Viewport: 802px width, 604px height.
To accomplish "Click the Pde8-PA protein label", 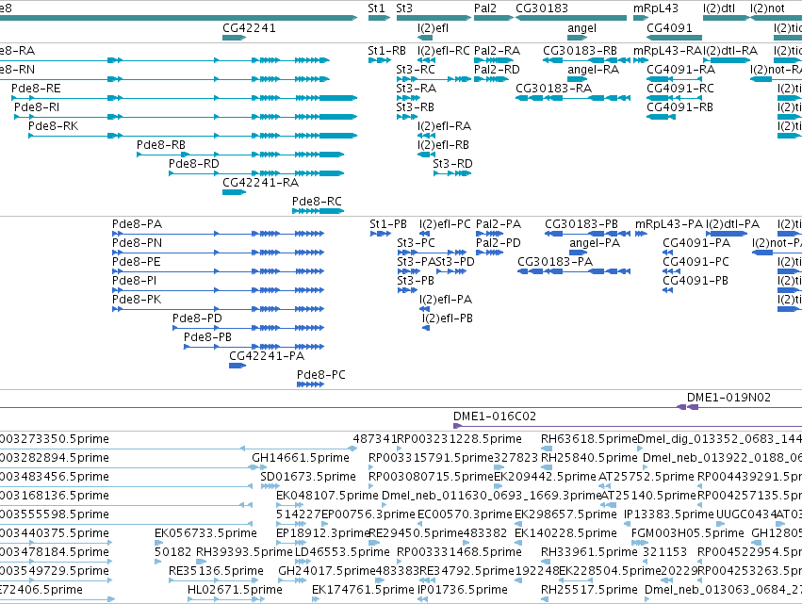I will (x=137, y=224).
